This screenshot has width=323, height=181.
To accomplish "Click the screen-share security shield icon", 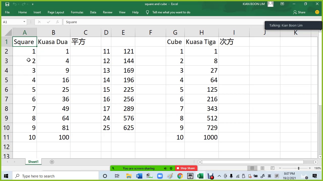I will (x=171, y=168).
